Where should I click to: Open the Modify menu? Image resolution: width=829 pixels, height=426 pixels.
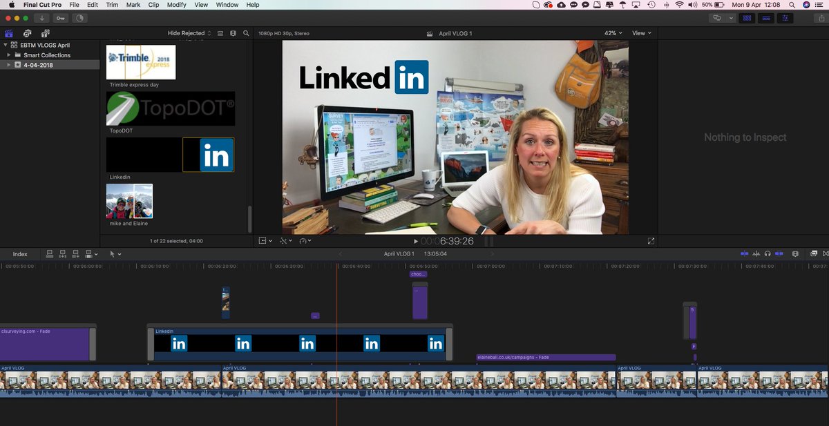point(177,5)
